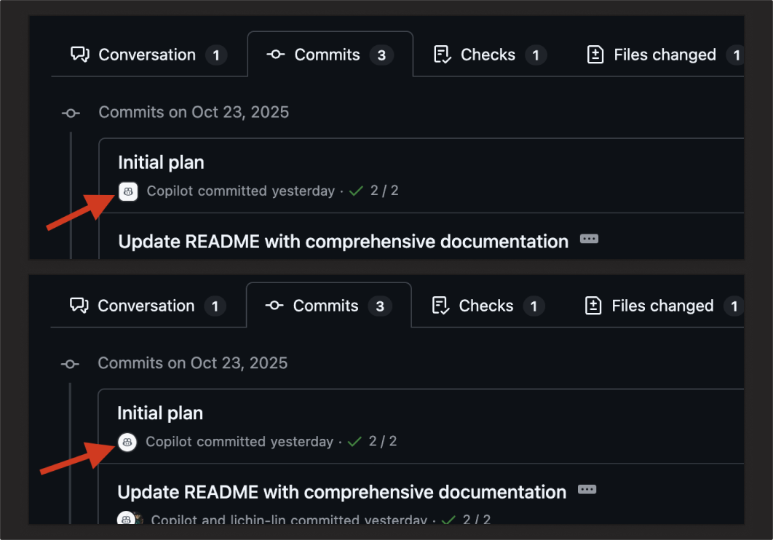Click Files changed diff icon in top panel

coord(595,55)
